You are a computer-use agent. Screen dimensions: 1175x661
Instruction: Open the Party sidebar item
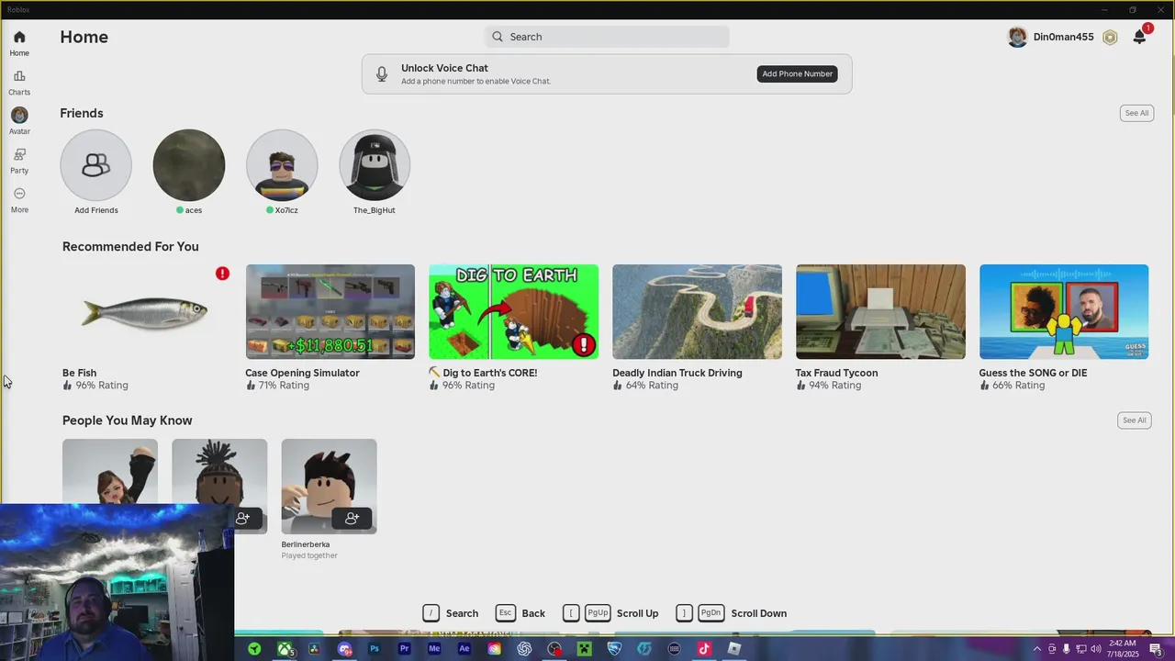coord(19,160)
